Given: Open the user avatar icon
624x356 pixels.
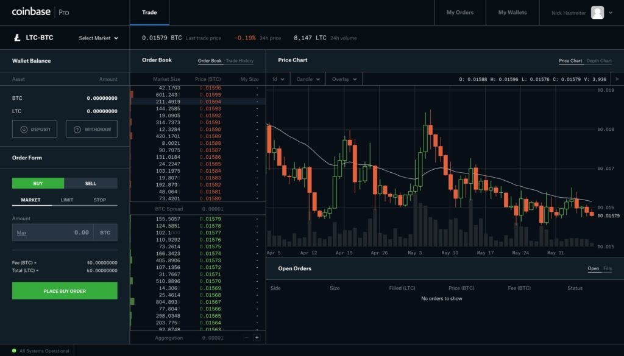Looking at the screenshot, I should pos(597,13).
